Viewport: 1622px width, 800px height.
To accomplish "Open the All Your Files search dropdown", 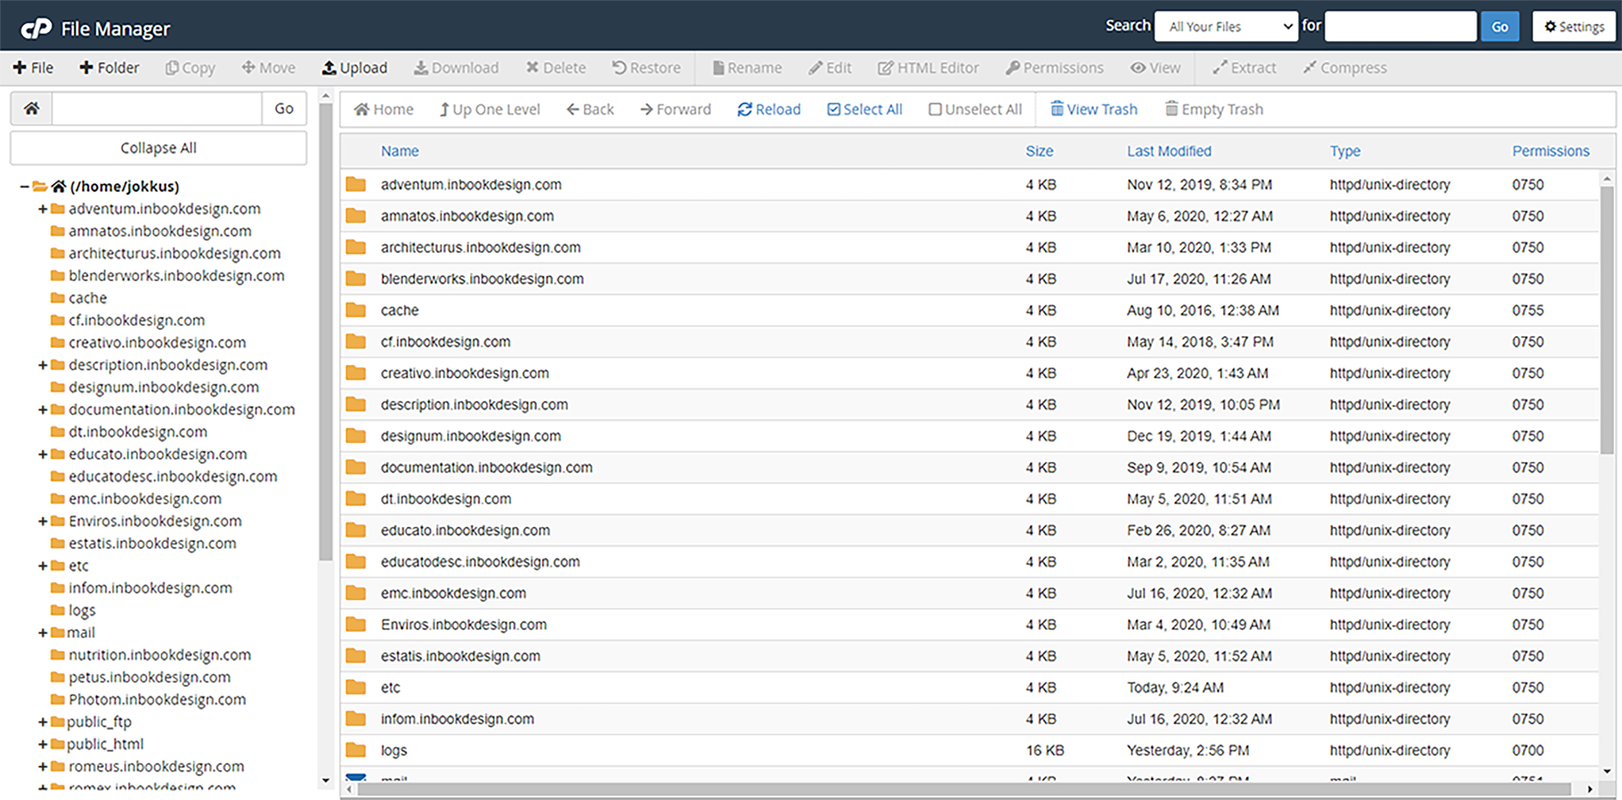I will 1225,27.
